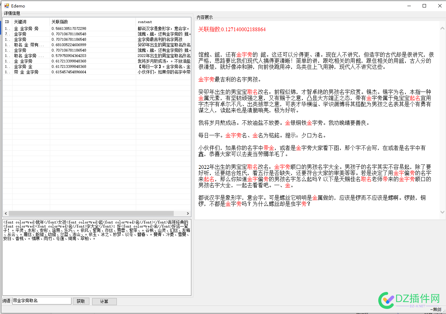
Task: Click red text 关联指数:0.127140002188864
Action: (232, 29)
